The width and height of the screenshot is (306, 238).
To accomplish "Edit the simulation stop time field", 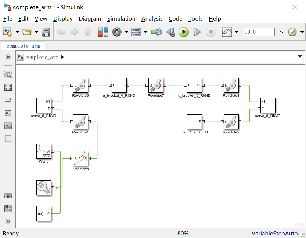I will pyautogui.click(x=259, y=32).
